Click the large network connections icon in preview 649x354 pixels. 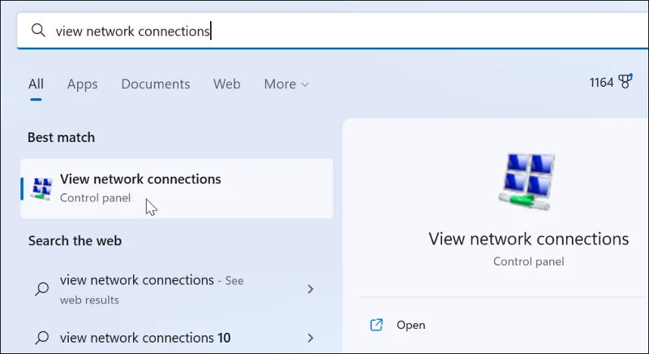pyautogui.click(x=528, y=182)
